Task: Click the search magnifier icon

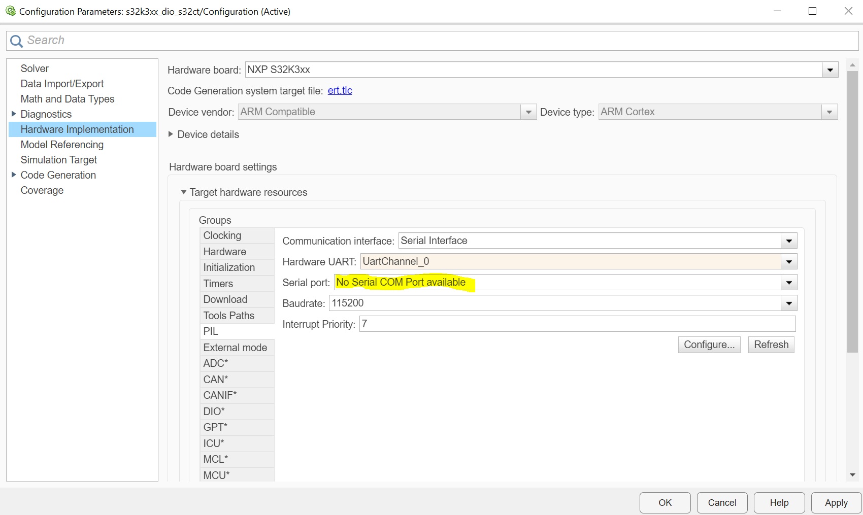Action: 16,40
